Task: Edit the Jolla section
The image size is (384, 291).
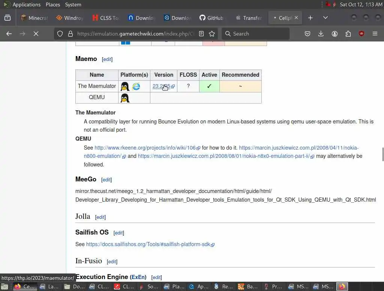Action: 100,217
